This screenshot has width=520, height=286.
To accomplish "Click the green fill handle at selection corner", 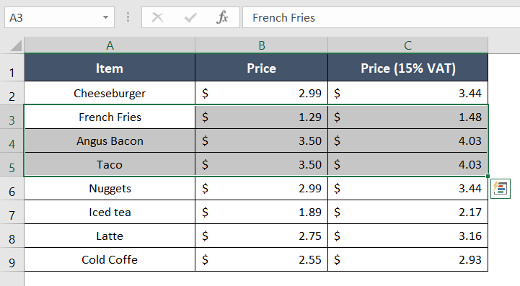I will coord(488,176).
